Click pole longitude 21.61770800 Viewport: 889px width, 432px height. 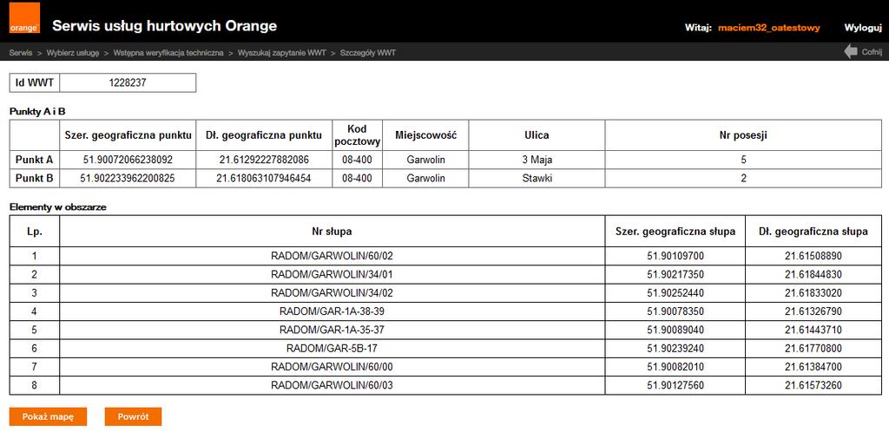pyautogui.click(x=813, y=349)
